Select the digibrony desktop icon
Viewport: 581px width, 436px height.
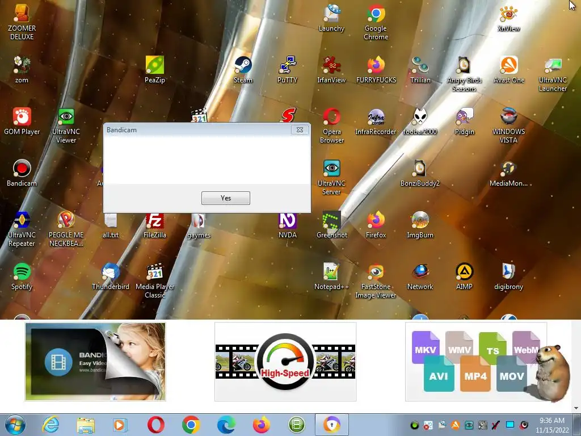[509, 276]
